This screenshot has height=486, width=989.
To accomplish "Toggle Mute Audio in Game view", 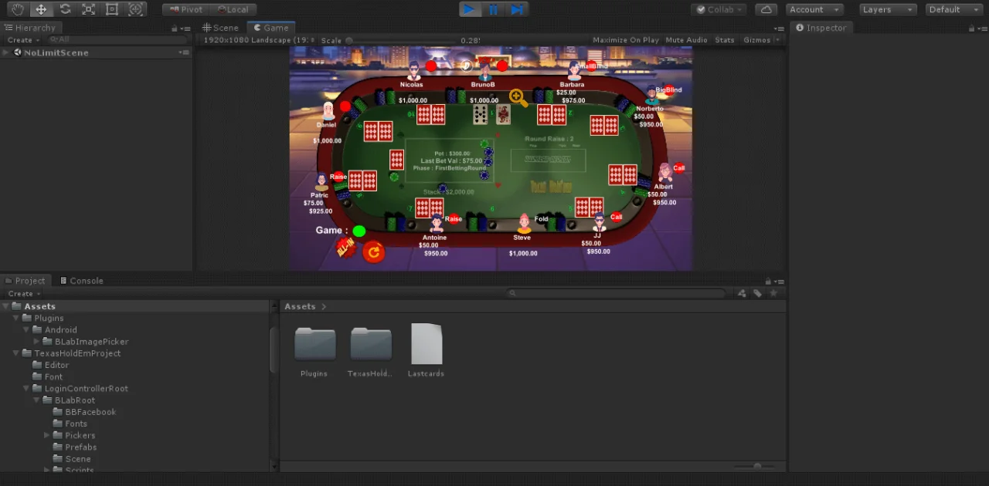I will coord(686,40).
